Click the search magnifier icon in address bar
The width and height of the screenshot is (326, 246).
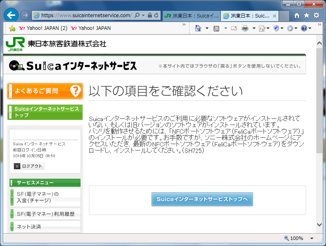tap(137, 16)
